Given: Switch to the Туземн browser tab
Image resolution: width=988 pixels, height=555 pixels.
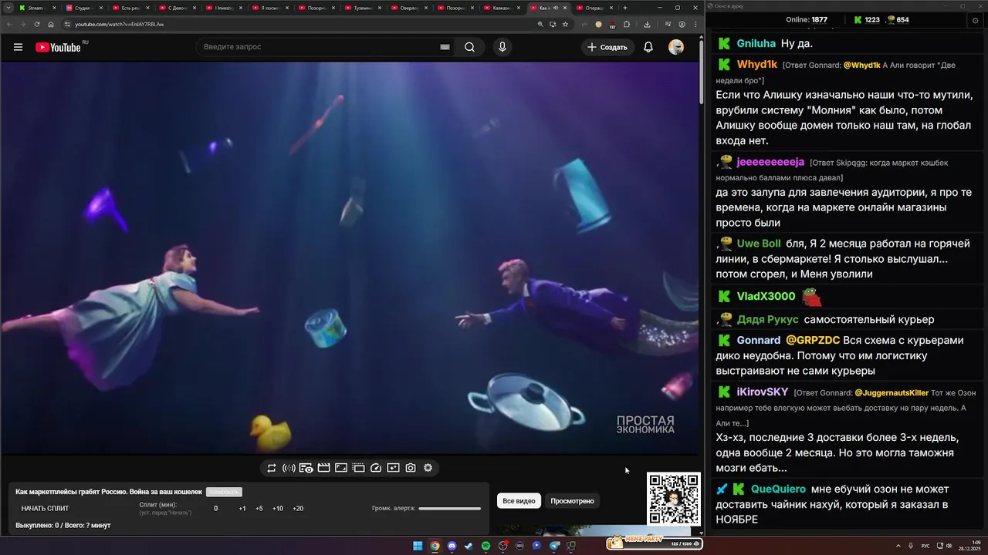Looking at the screenshot, I should coord(363,8).
